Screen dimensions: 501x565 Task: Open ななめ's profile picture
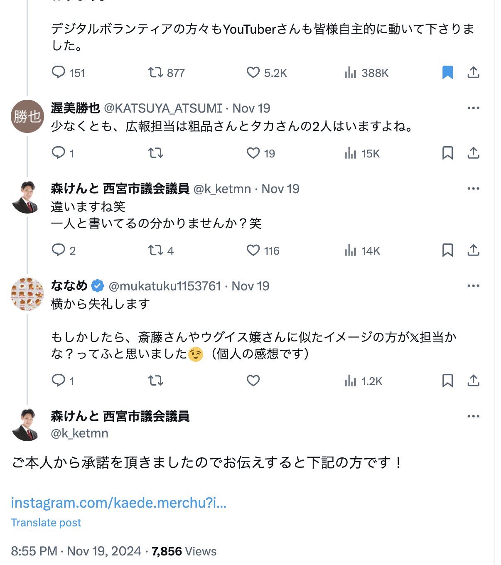point(27,294)
